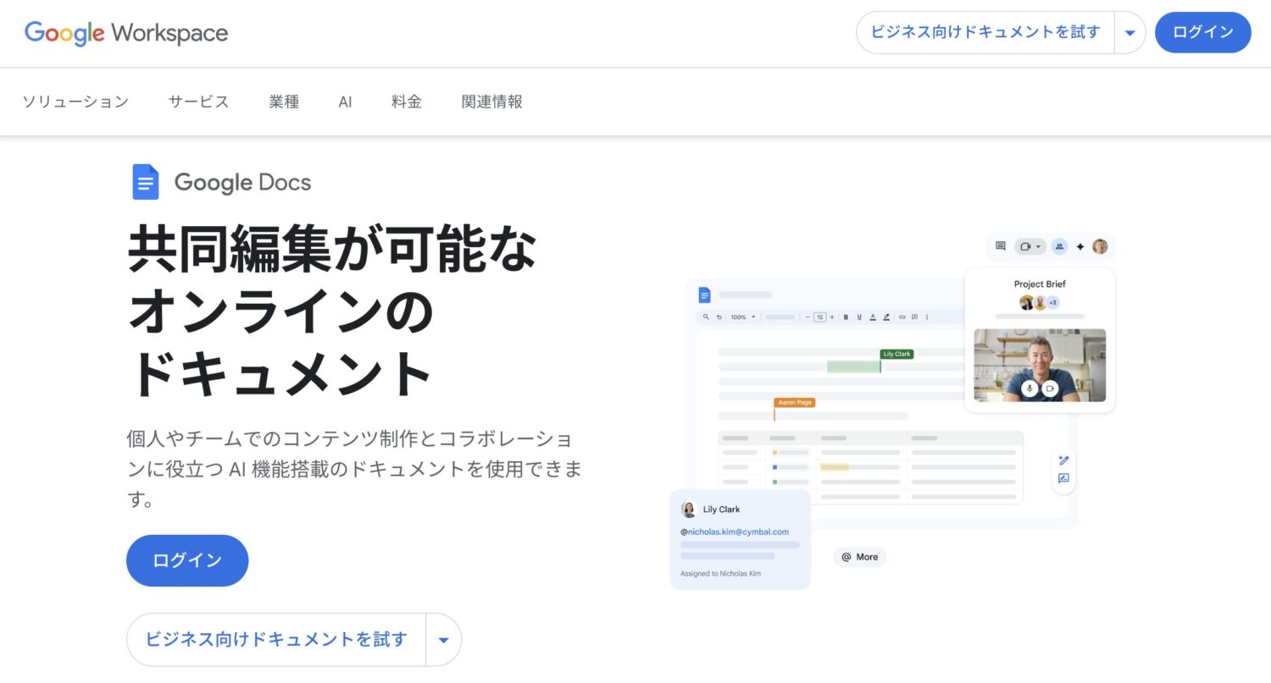Click the bold B icon in mock toolbar

click(846, 317)
